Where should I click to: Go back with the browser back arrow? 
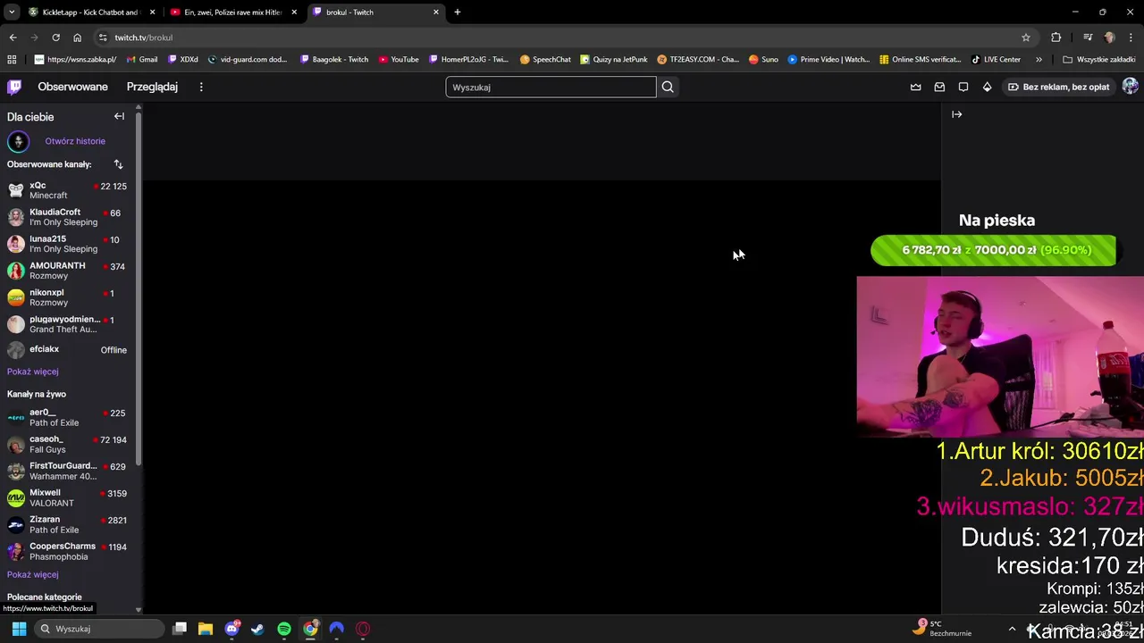click(13, 38)
